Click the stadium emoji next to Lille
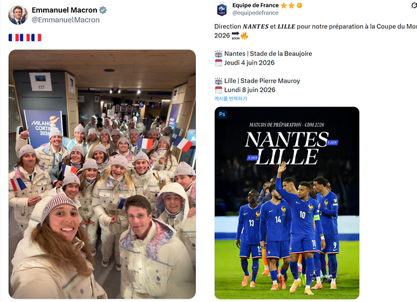 (x=219, y=81)
